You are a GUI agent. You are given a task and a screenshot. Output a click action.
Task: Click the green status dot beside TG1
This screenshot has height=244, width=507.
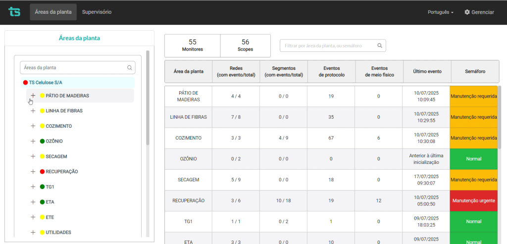tap(42, 187)
